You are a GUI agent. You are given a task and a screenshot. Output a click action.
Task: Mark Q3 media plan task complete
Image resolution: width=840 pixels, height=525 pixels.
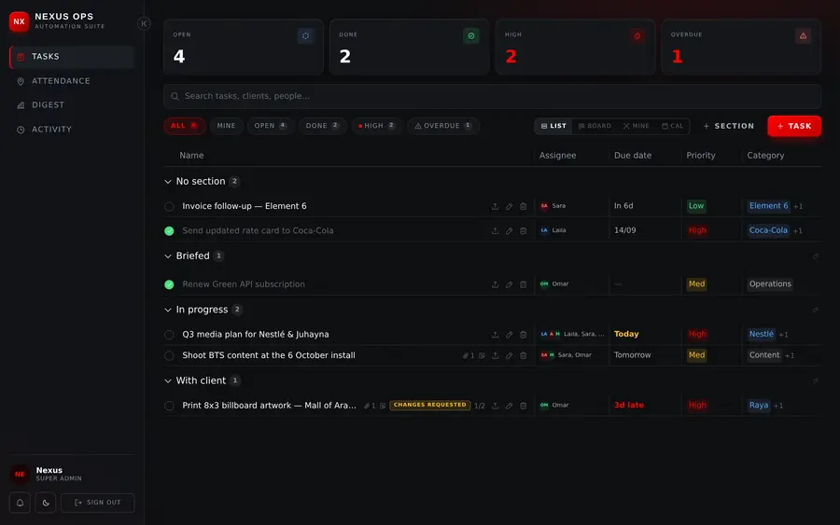[169, 335]
